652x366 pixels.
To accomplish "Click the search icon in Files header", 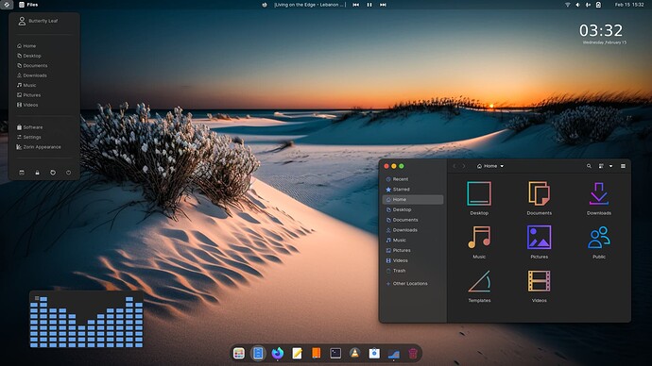I will (x=589, y=166).
